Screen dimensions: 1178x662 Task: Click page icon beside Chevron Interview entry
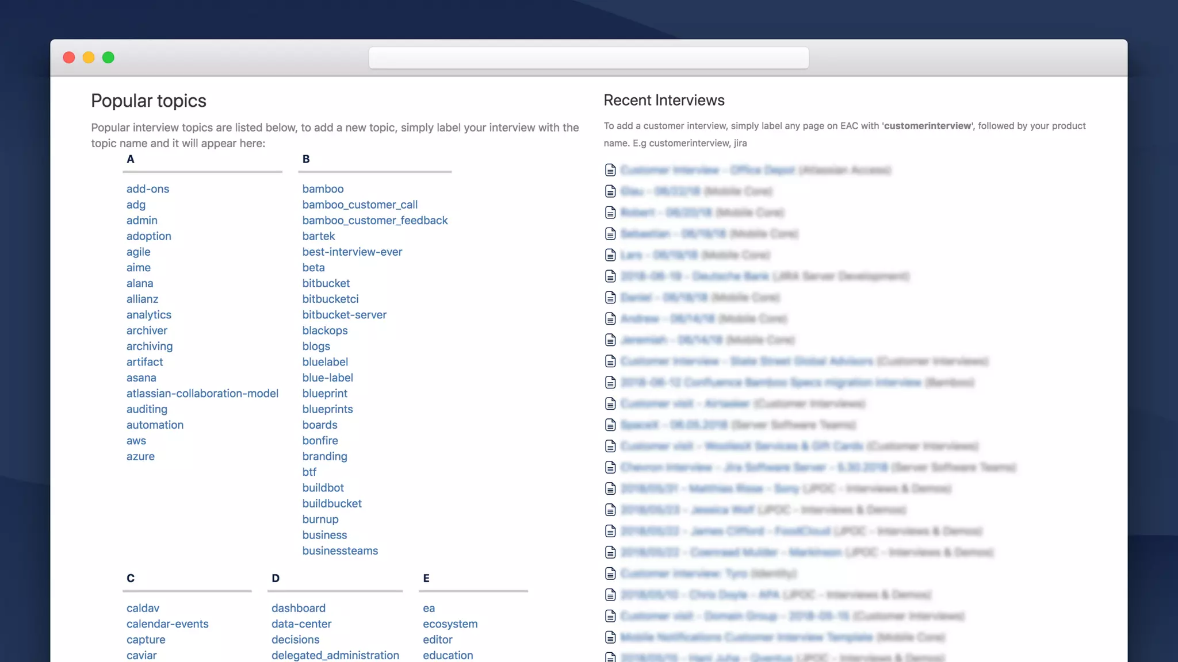[x=610, y=468]
